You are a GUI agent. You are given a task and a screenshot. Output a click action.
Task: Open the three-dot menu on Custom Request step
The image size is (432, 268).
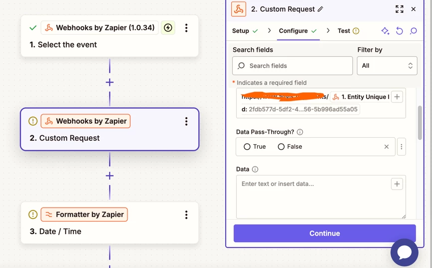tap(186, 121)
